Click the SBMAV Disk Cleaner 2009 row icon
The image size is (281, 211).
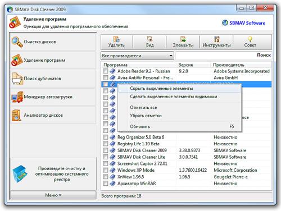click(112, 150)
